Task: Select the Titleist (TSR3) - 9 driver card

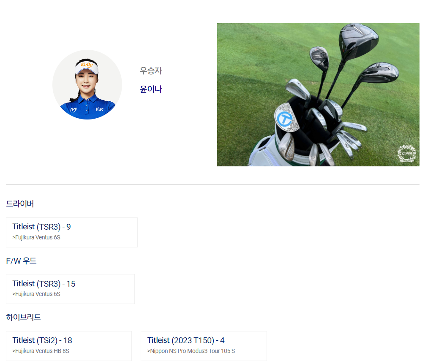Action: click(72, 232)
